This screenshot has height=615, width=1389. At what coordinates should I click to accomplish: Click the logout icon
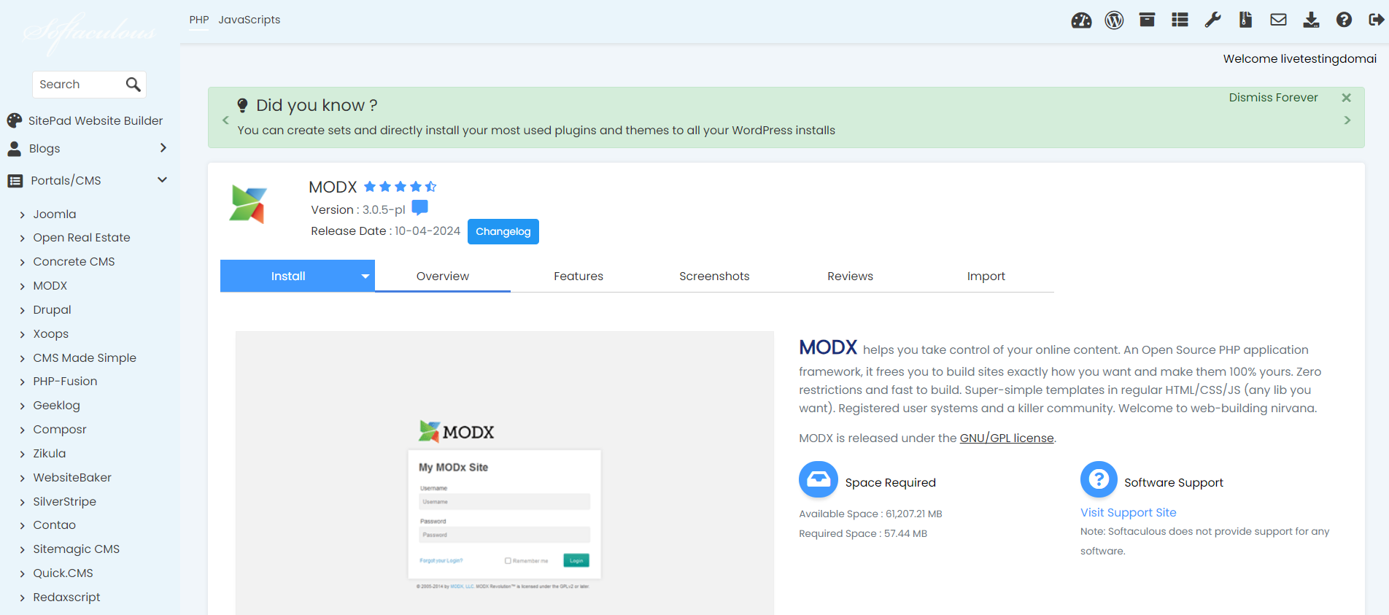(1377, 20)
